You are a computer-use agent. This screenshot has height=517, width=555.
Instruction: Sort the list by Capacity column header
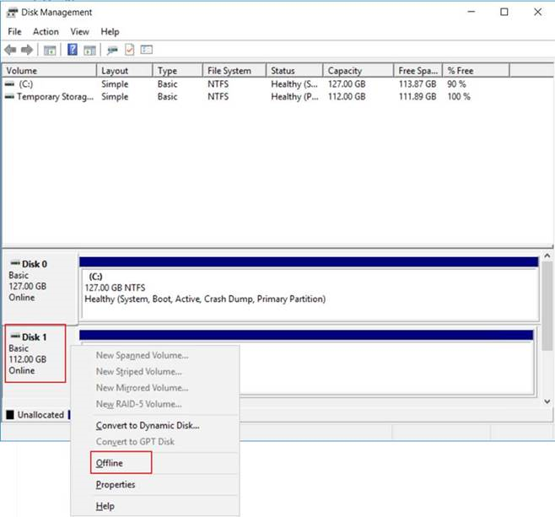point(344,71)
